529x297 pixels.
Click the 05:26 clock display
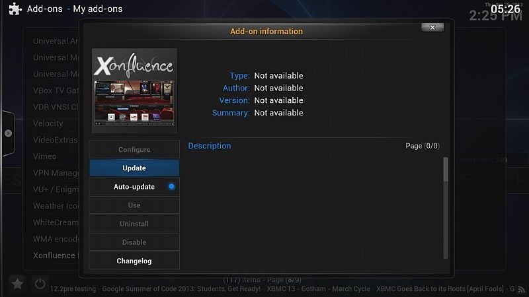(505, 9)
